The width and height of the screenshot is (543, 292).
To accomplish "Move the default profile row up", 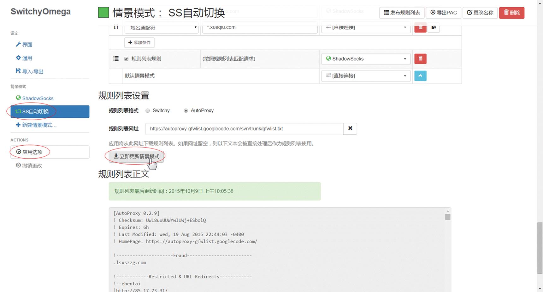I will tap(420, 76).
